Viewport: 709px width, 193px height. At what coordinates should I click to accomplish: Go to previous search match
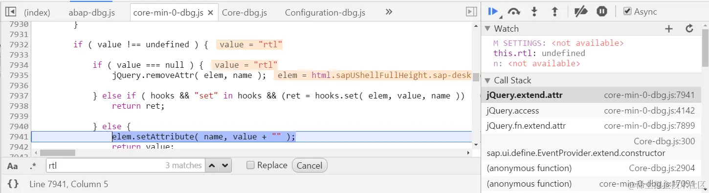click(x=212, y=166)
